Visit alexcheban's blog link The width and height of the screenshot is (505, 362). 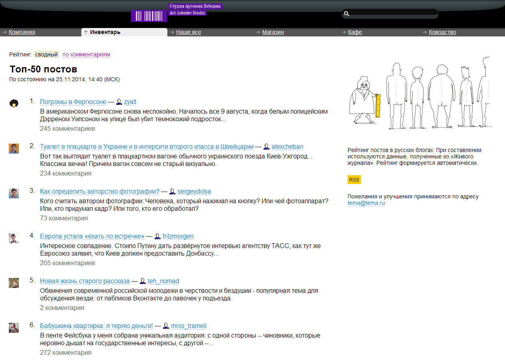coord(288,147)
